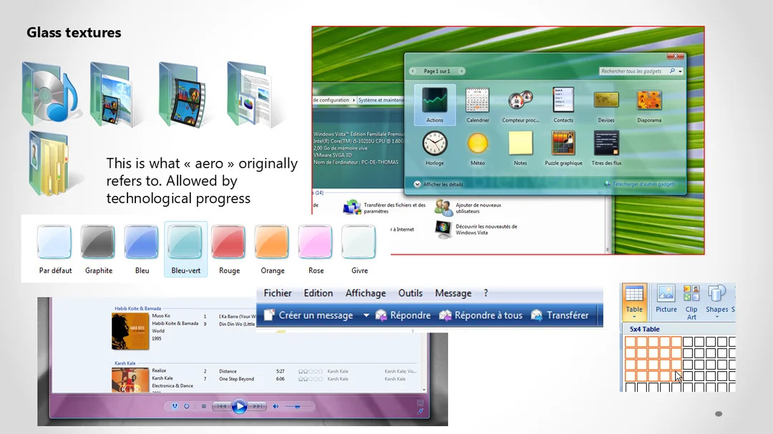
Task: Open the search options dropdown arrow in gadgets
Action: [x=681, y=71]
